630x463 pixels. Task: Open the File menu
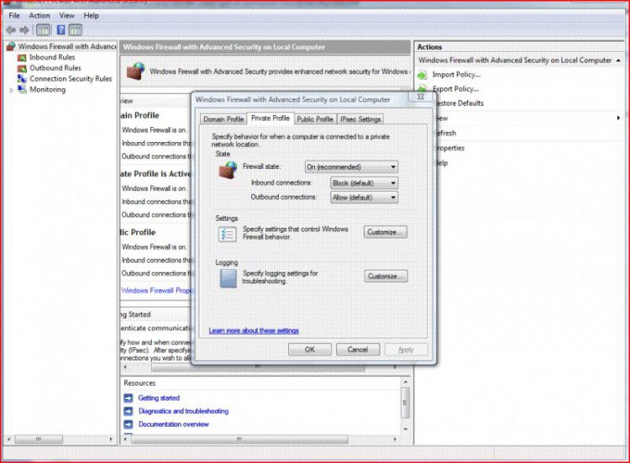tap(14, 16)
